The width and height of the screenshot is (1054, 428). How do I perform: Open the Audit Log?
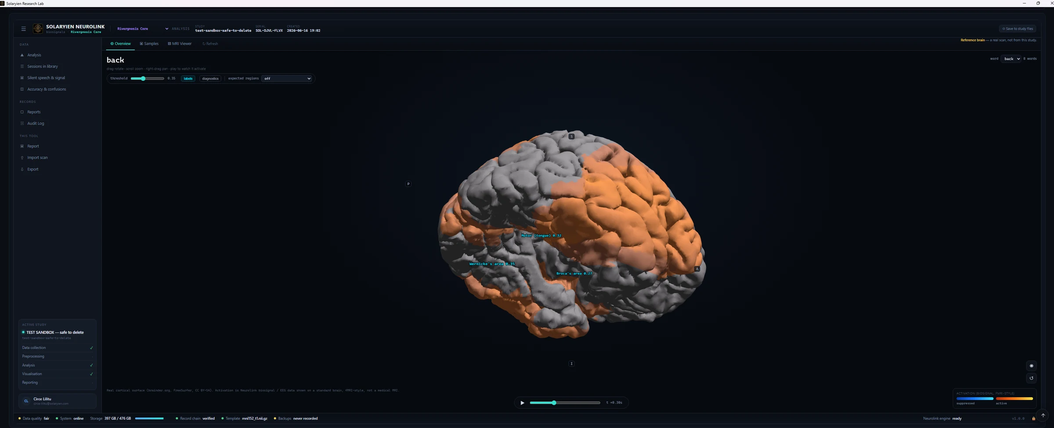[x=36, y=124]
